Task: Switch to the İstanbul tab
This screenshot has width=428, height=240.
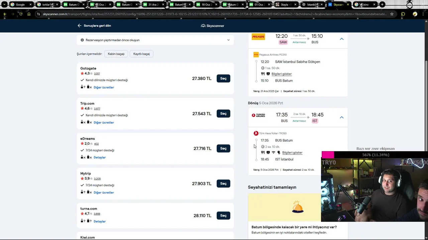Action: [x=313, y=5]
